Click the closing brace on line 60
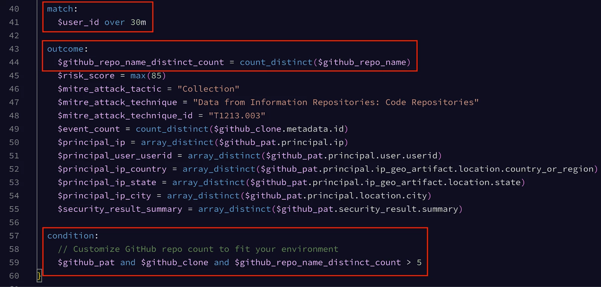601x287 pixels. (x=39, y=276)
